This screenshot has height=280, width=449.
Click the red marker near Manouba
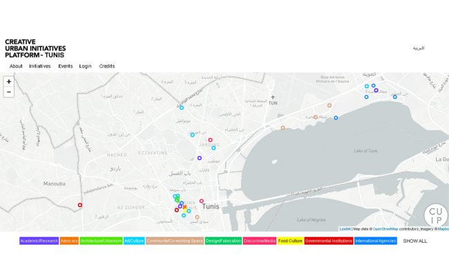(x=80, y=205)
